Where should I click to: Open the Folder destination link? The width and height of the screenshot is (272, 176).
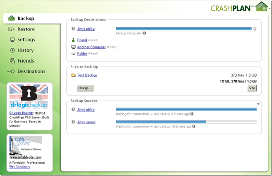pos(82,54)
